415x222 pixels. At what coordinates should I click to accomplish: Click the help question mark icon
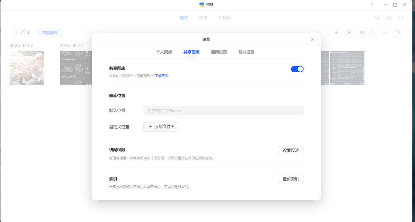coord(372,5)
